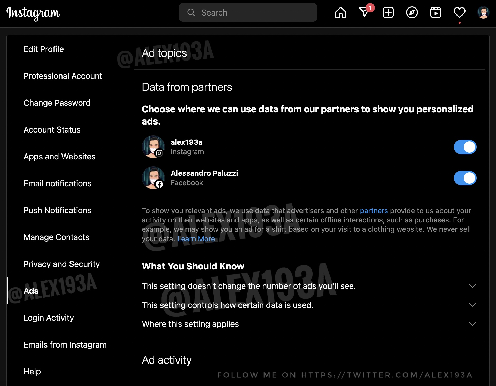
Task: Expand 'Where this setting applies' section
Action: coord(472,324)
